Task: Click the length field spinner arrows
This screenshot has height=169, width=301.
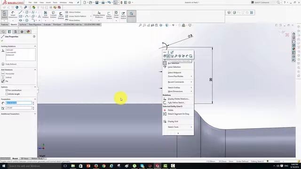Action: tap(33, 103)
